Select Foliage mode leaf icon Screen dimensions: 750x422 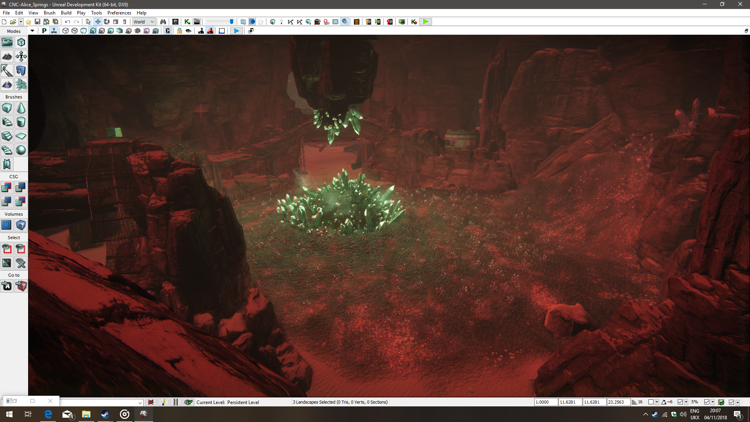21,85
